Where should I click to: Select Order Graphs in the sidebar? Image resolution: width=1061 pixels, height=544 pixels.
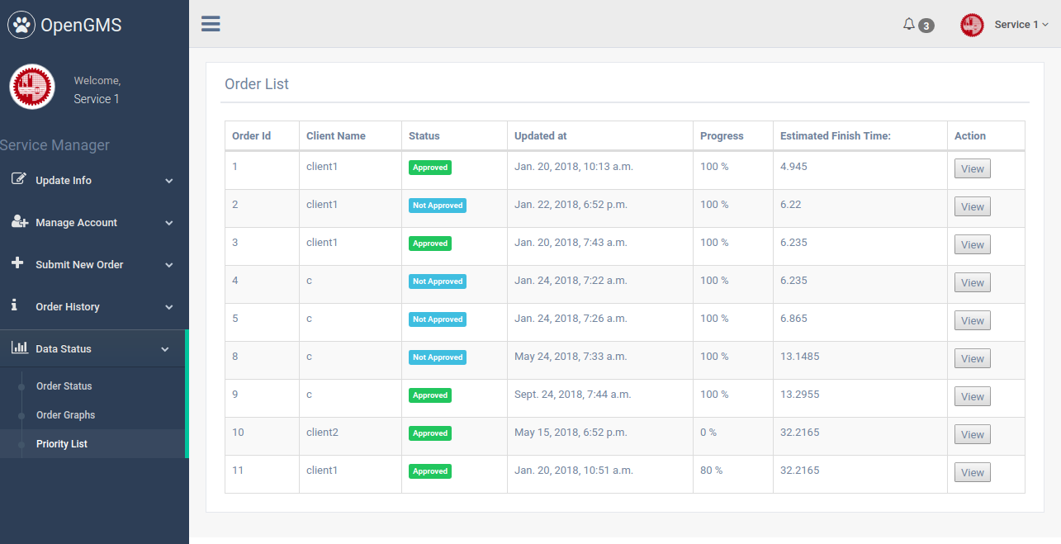(65, 415)
